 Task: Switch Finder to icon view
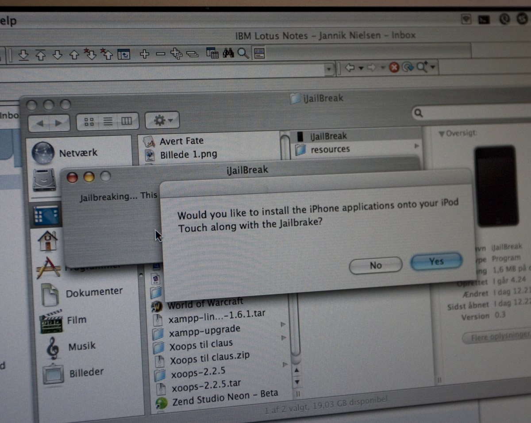tap(89, 122)
